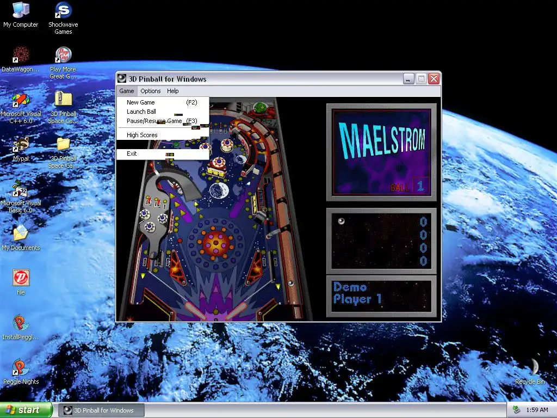
Task: Close the 3D Pinball window
Action: [x=434, y=78]
